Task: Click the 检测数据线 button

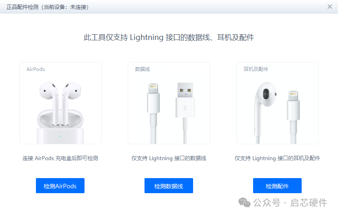Action: 169,186
